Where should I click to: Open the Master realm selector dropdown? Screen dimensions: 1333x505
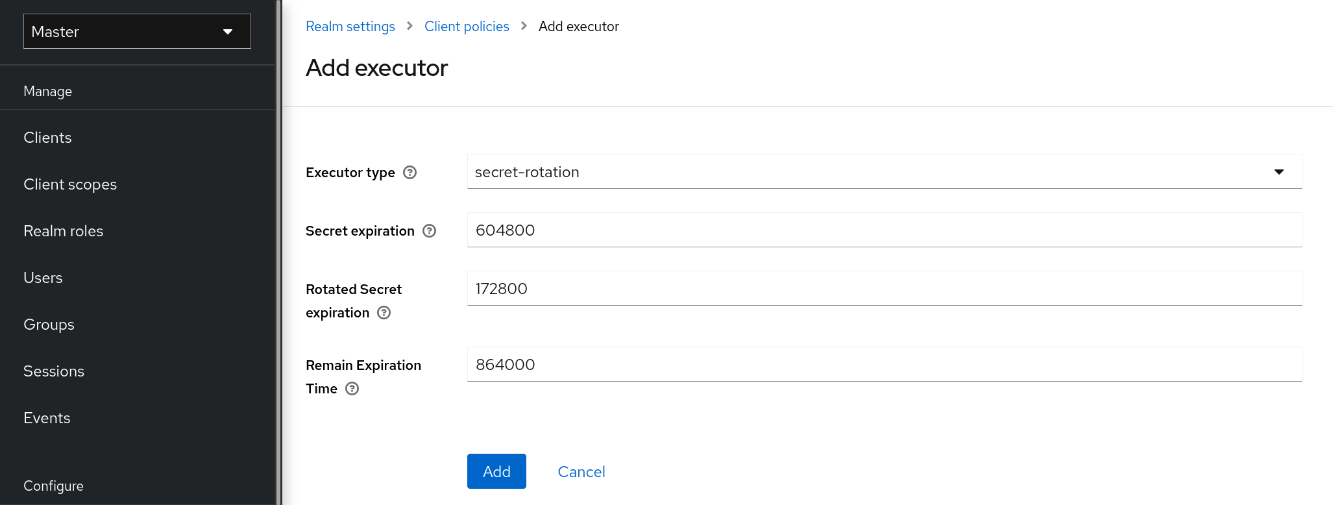137,31
